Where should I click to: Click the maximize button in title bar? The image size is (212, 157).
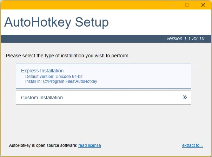tap(187, 5)
